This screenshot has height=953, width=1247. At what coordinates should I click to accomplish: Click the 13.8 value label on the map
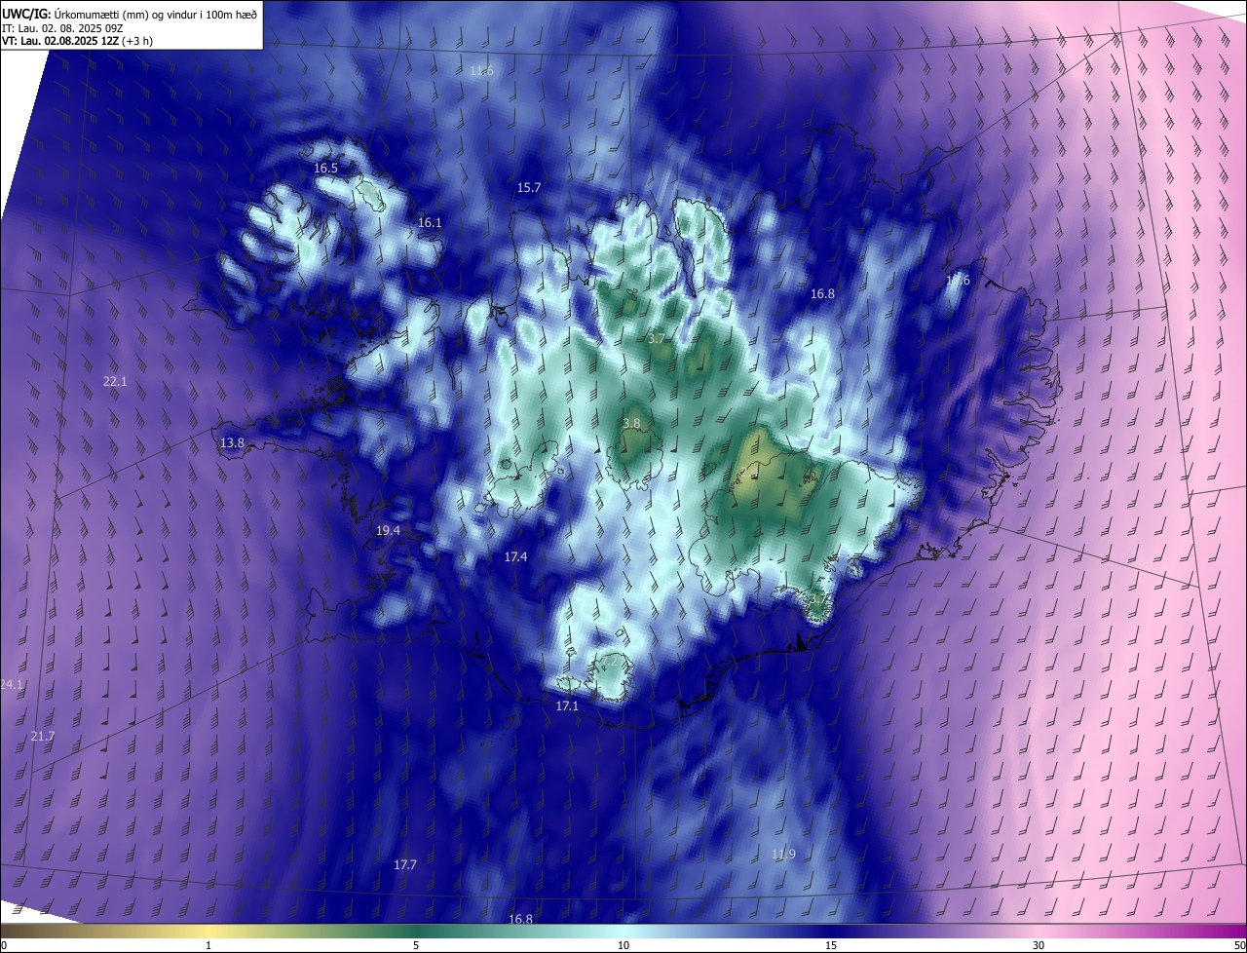(x=232, y=443)
